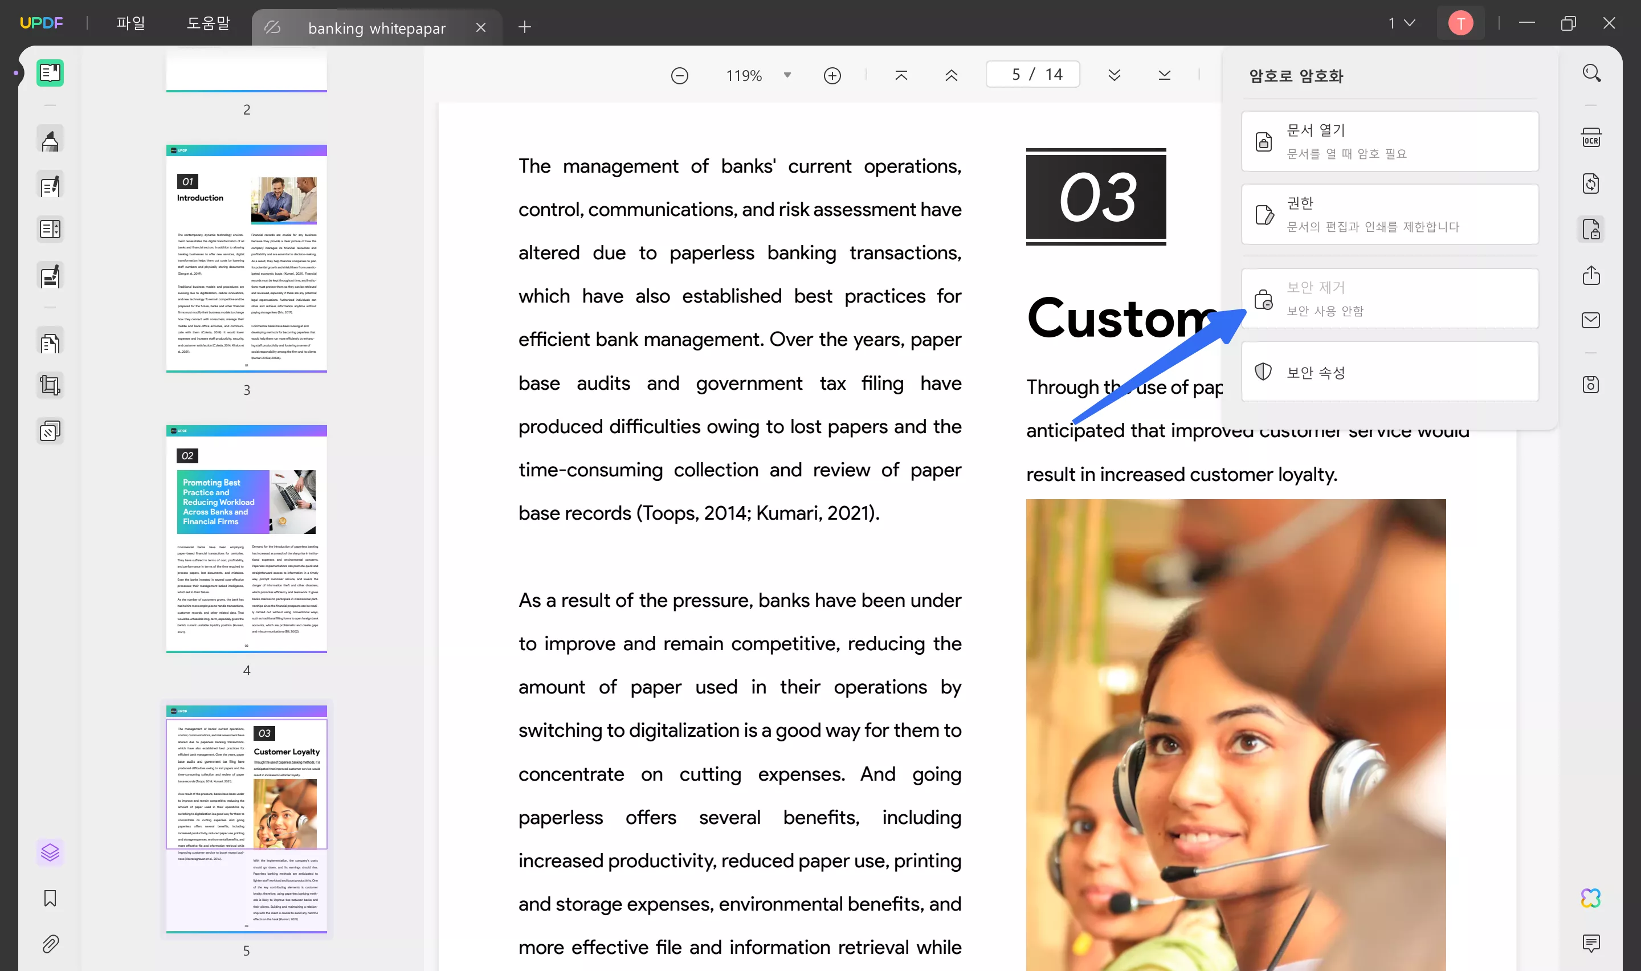
Task: Open the Layers panel icon
Action: [x=50, y=852]
